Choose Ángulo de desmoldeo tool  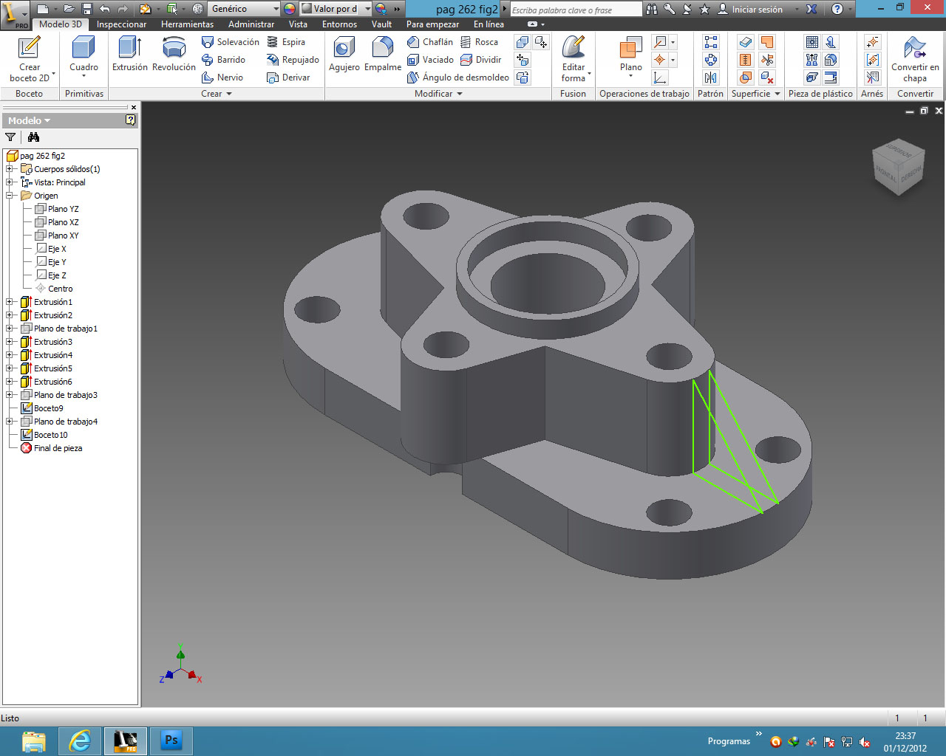click(458, 78)
